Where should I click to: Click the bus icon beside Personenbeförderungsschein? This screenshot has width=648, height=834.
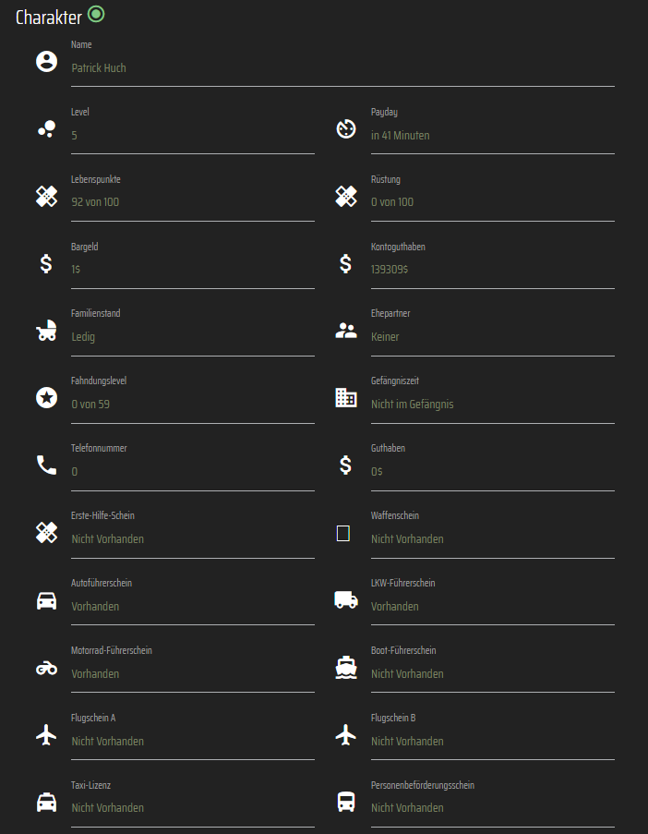click(346, 802)
